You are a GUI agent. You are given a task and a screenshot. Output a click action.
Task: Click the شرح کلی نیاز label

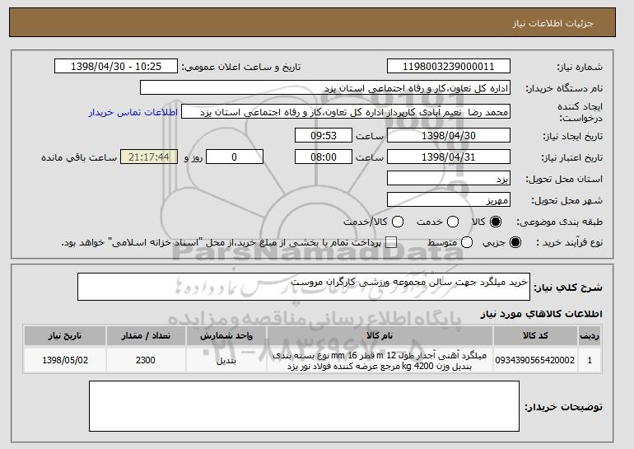click(x=568, y=288)
